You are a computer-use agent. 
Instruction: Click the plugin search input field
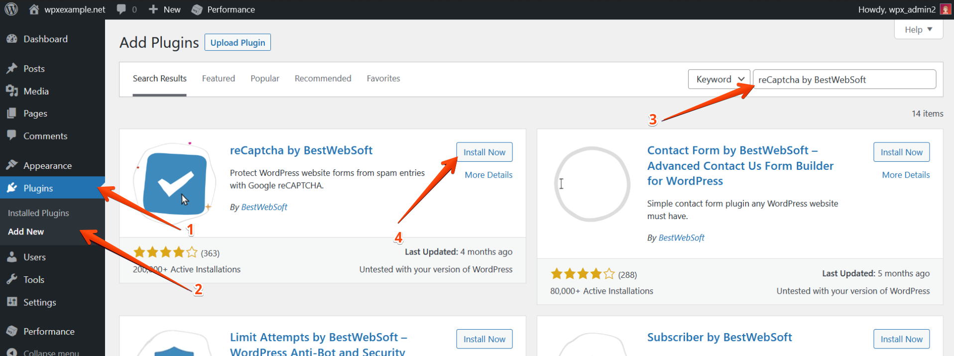(844, 80)
